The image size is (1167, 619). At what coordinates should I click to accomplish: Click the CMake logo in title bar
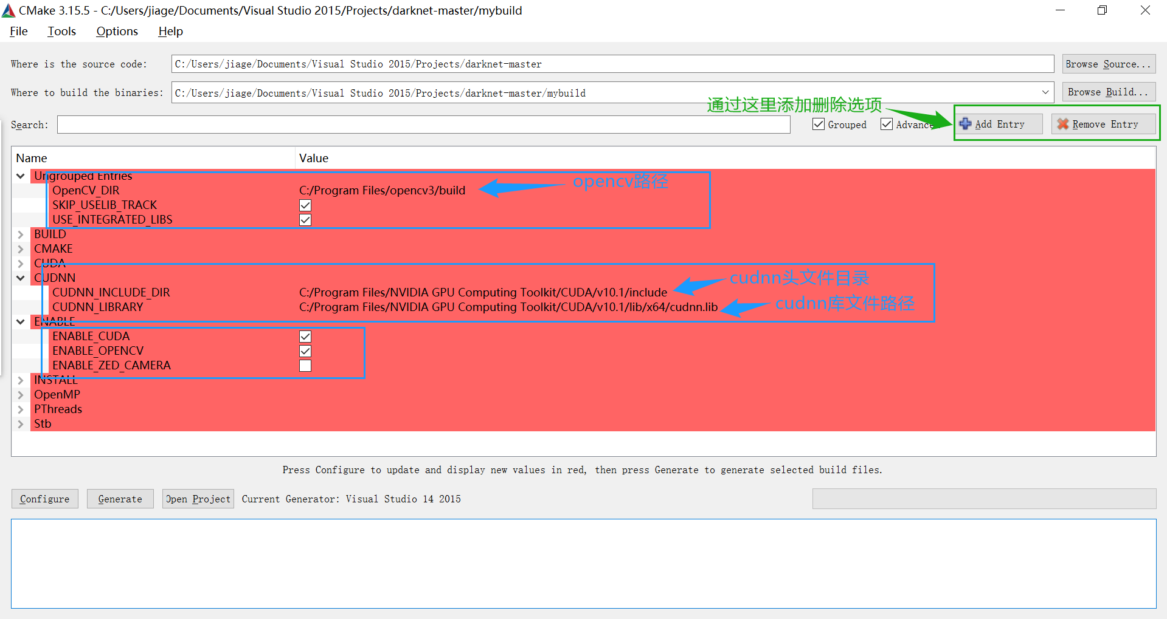click(x=9, y=10)
